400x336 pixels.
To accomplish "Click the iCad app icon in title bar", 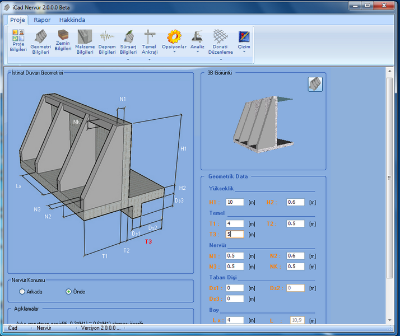I will (7, 7).
